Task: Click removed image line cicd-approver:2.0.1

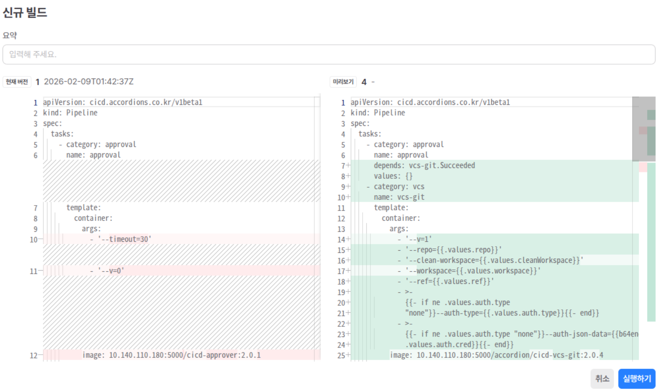Action: (172, 355)
